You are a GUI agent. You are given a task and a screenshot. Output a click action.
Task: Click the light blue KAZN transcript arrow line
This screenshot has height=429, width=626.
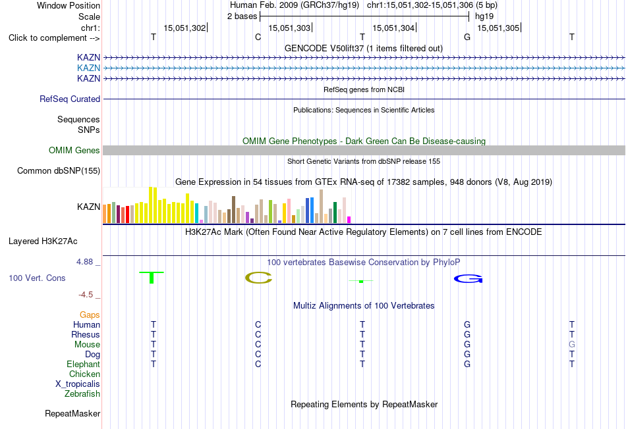[364, 68]
